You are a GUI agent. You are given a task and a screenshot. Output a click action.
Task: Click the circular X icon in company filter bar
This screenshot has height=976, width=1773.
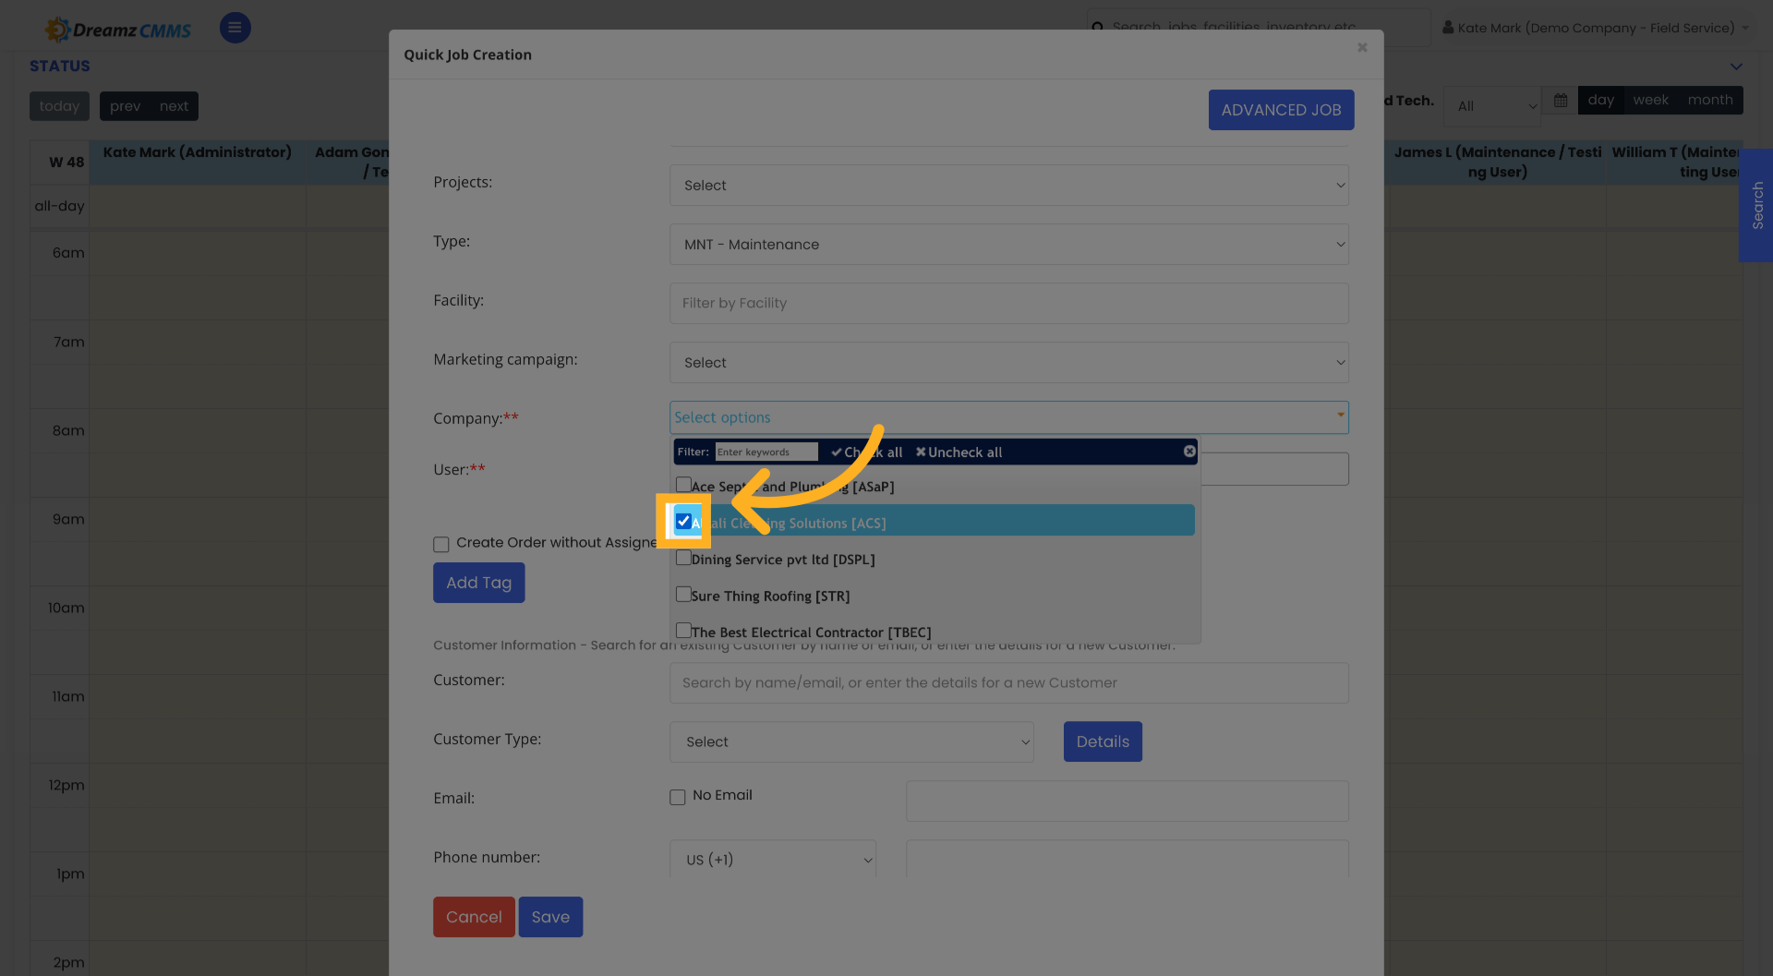point(1188,451)
